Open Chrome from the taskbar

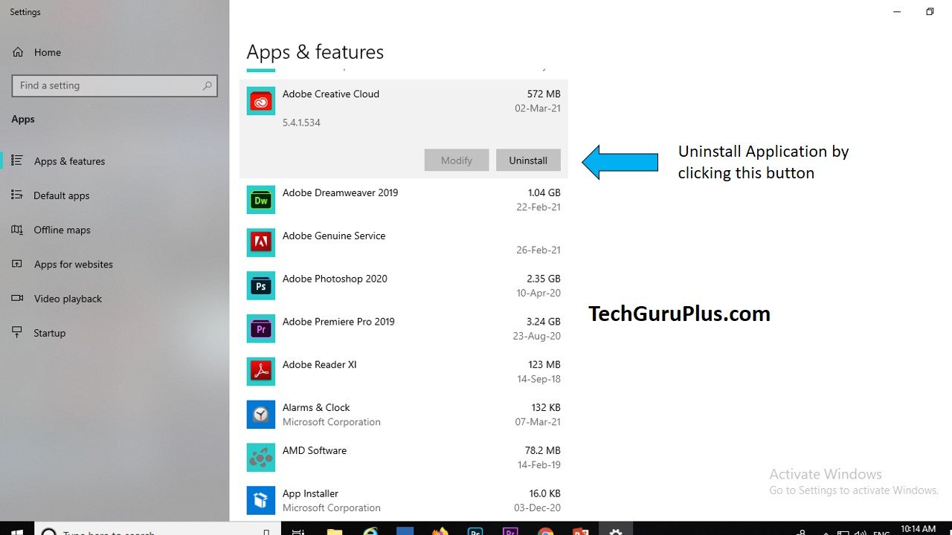pyautogui.click(x=546, y=531)
